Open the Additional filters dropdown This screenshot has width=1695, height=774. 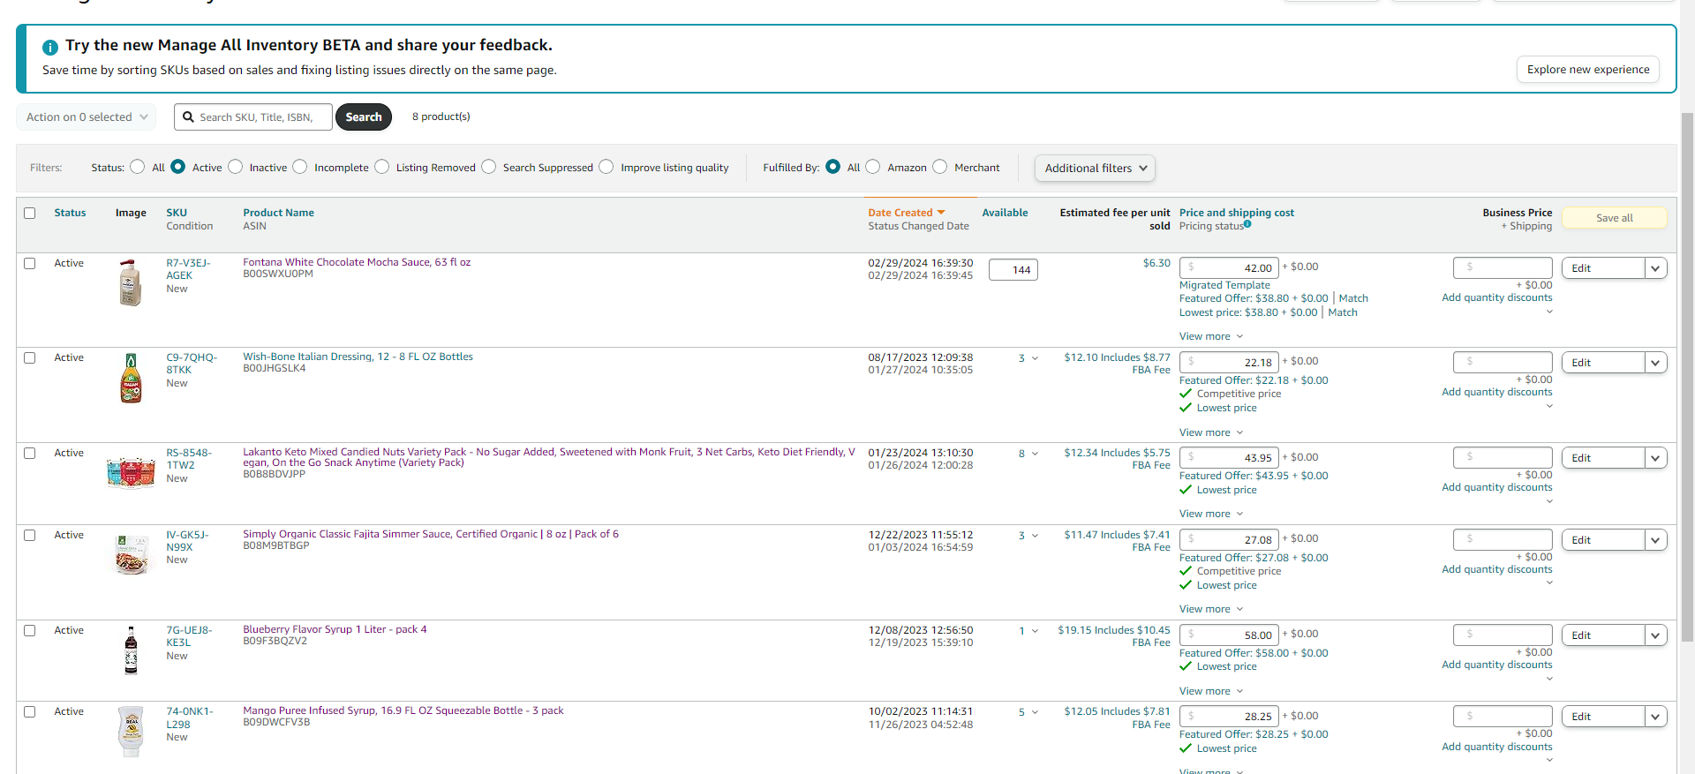[1095, 168]
